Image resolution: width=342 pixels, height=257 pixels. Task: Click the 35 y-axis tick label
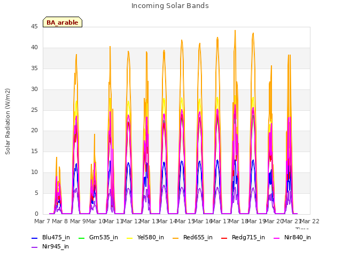click(x=34, y=69)
